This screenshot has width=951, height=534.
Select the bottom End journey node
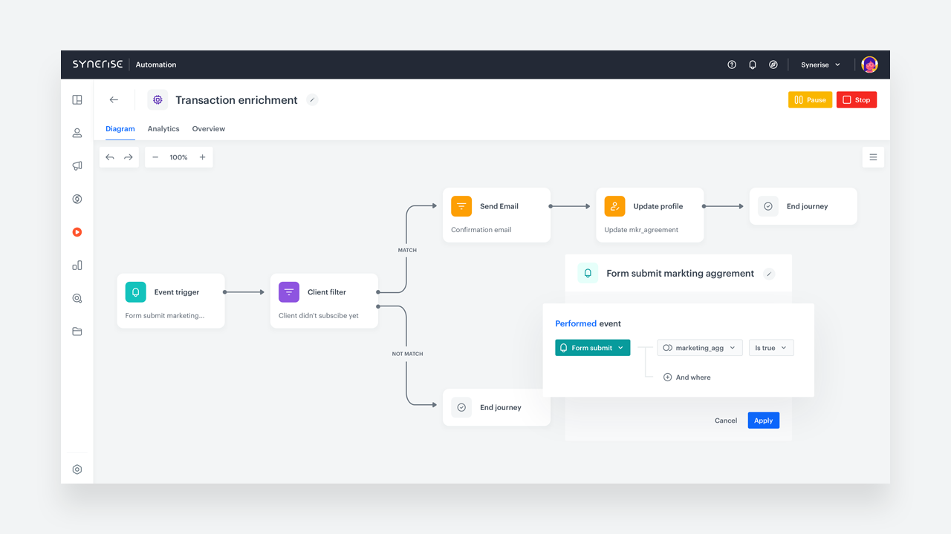tap(496, 407)
